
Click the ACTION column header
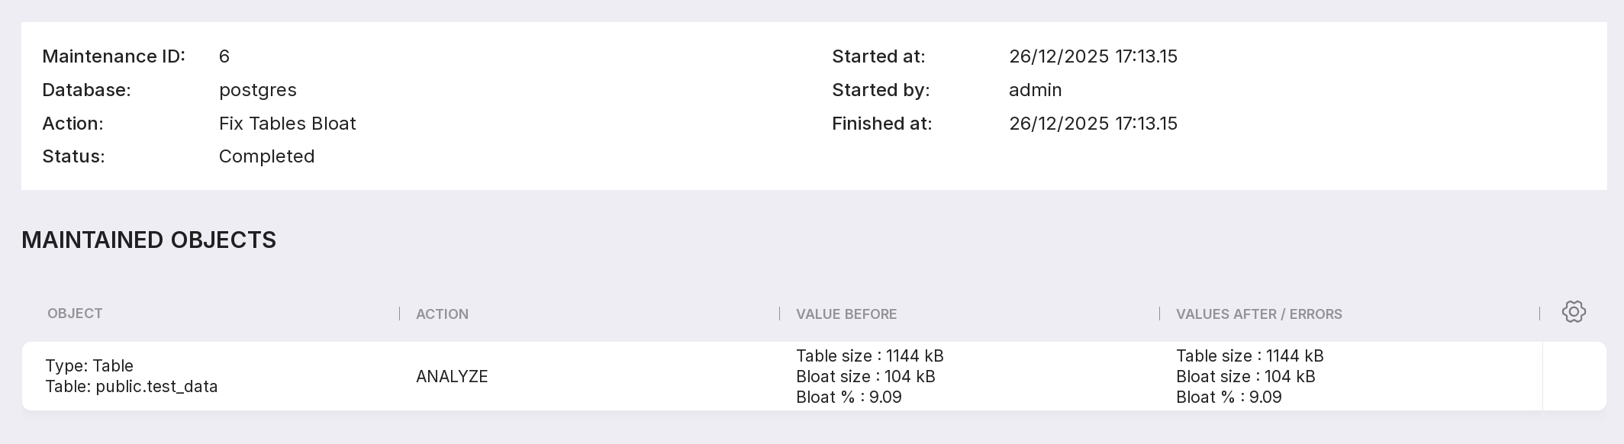[442, 314]
